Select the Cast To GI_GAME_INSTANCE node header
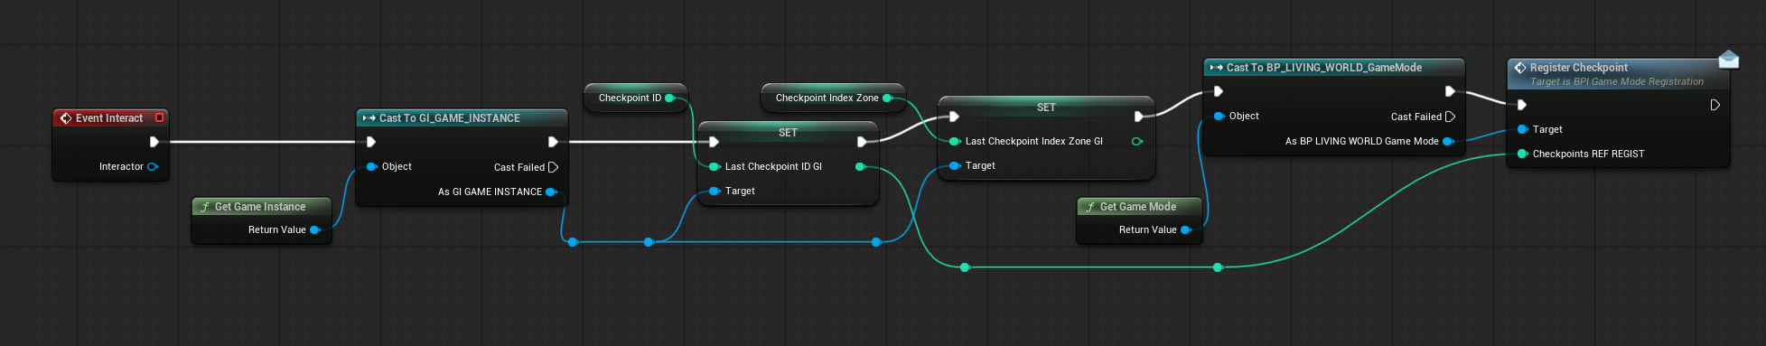 462,118
